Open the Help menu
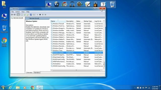Image resolution: width=161 pixels, height=90 pixels. point(28,12)
